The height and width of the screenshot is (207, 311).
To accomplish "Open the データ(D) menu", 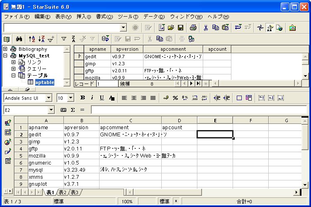I will point(154,17).
